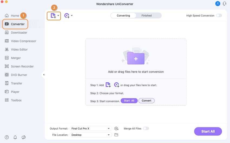Toggle Merge All Files switch

pyautogui.click(x=146, y=128)
